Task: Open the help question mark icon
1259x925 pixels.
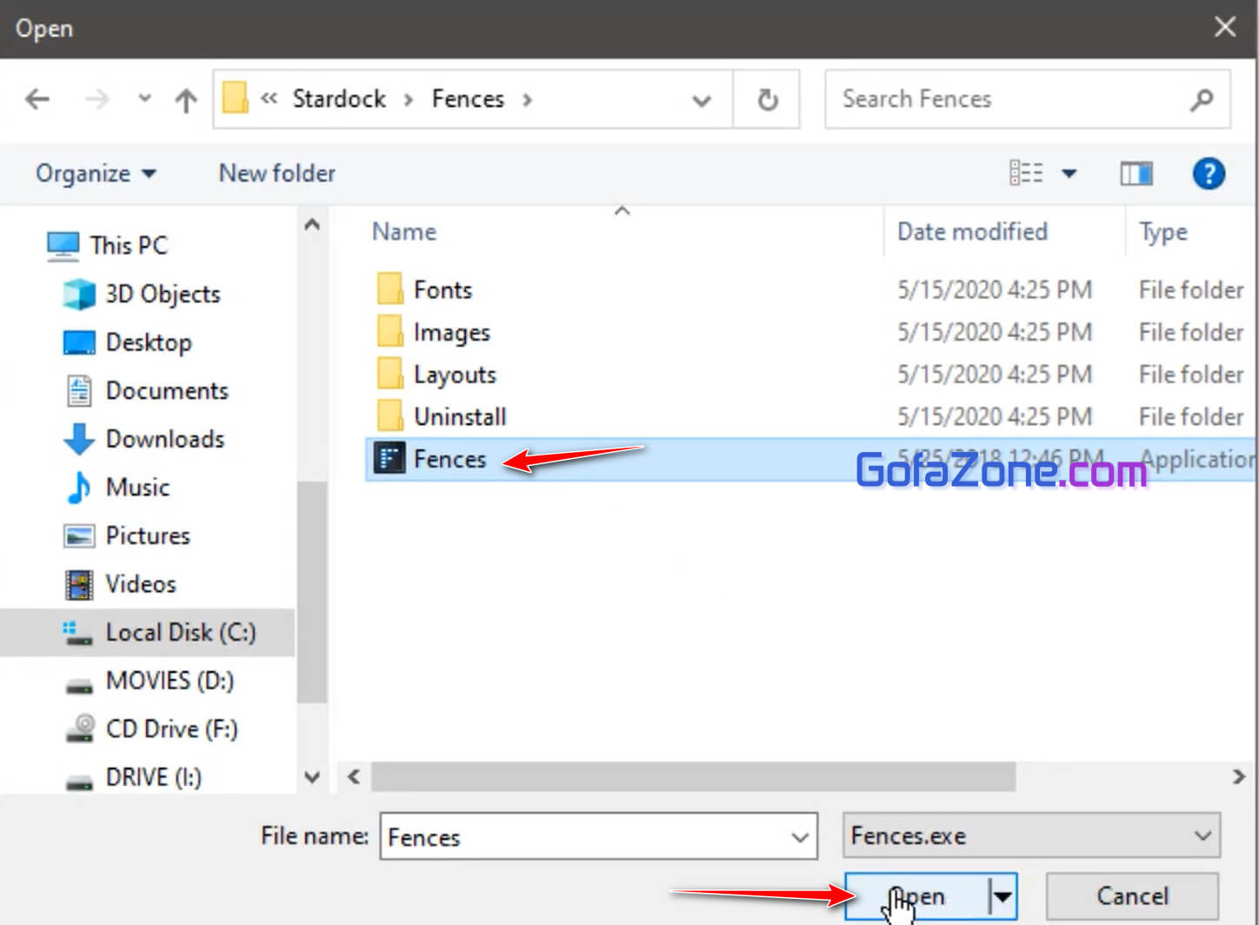Action: (x=1208, y=174)
